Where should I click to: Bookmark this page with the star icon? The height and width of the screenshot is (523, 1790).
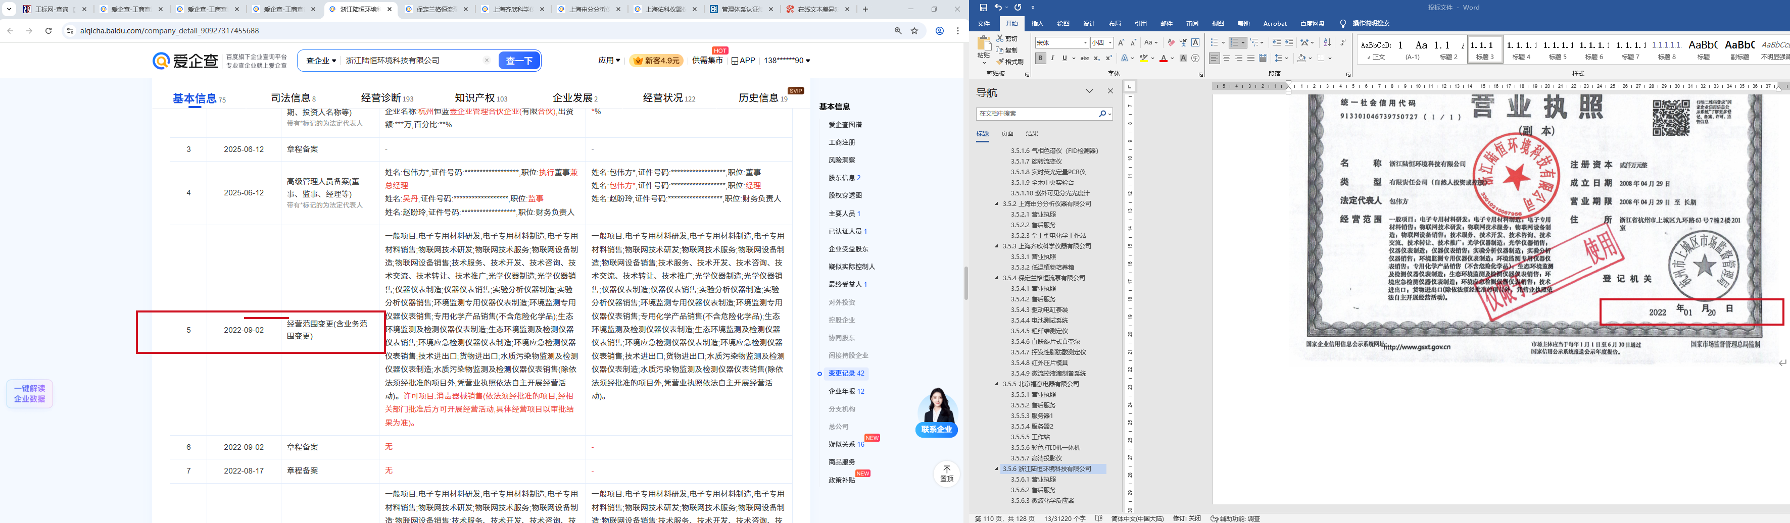914,31
